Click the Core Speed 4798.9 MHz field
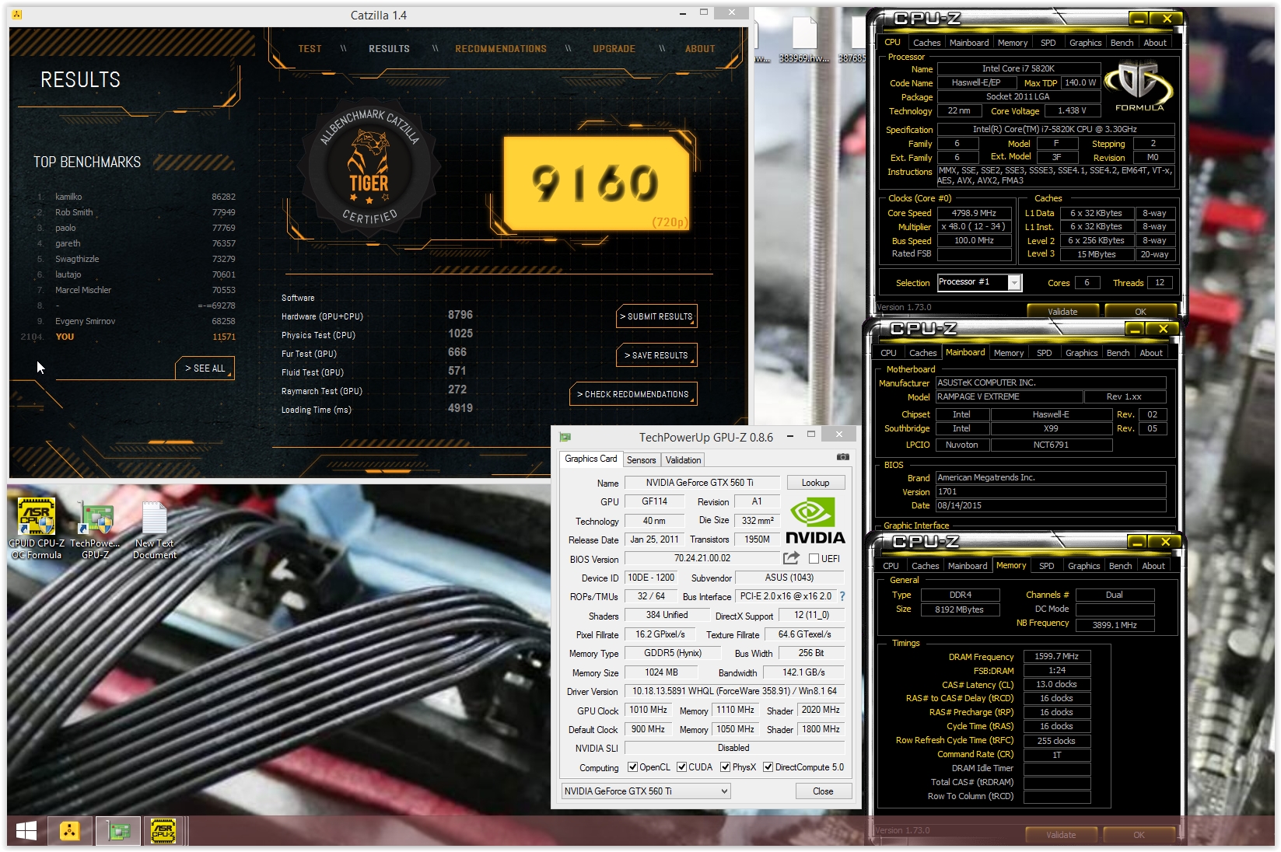Viewport: 1281px width, 852px height. click(x=974, y=213)
